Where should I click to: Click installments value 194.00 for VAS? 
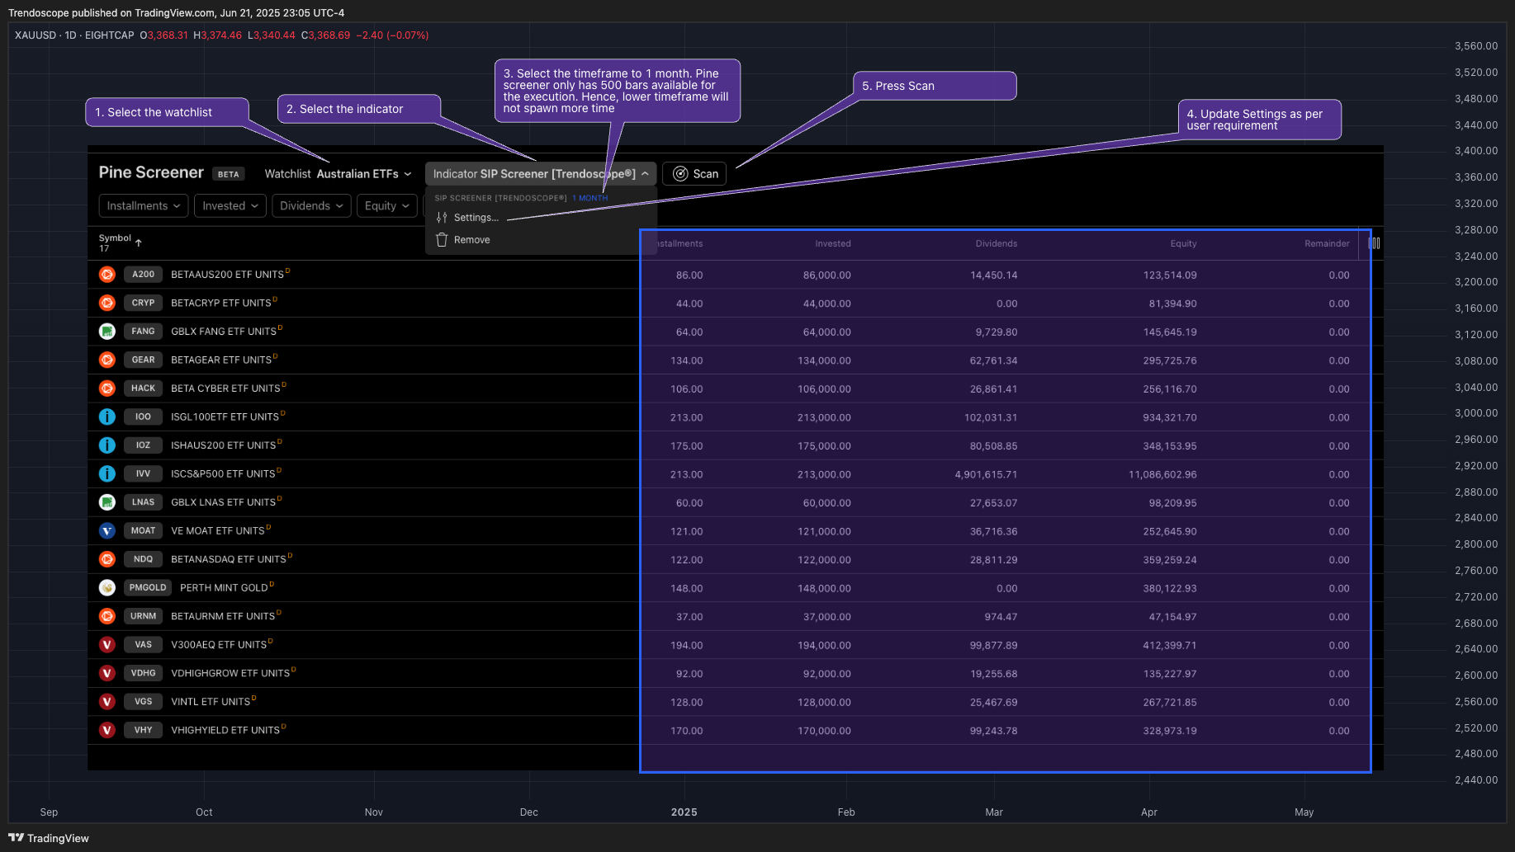coord(686,646)
